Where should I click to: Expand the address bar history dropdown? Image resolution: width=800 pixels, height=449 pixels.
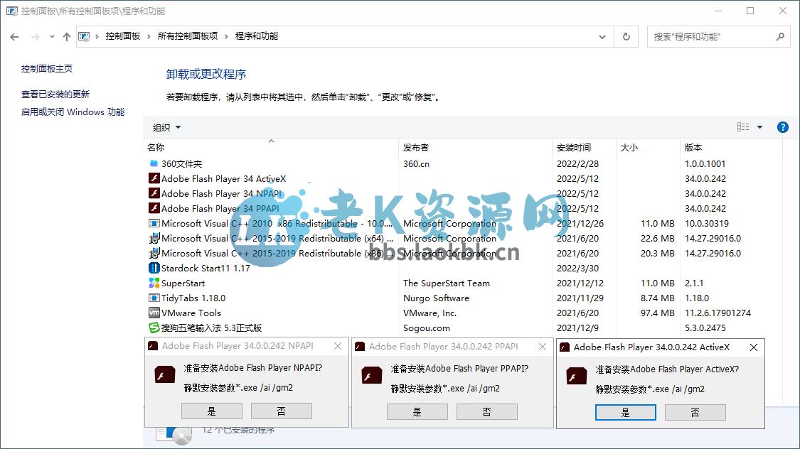[x=602, y=37]
